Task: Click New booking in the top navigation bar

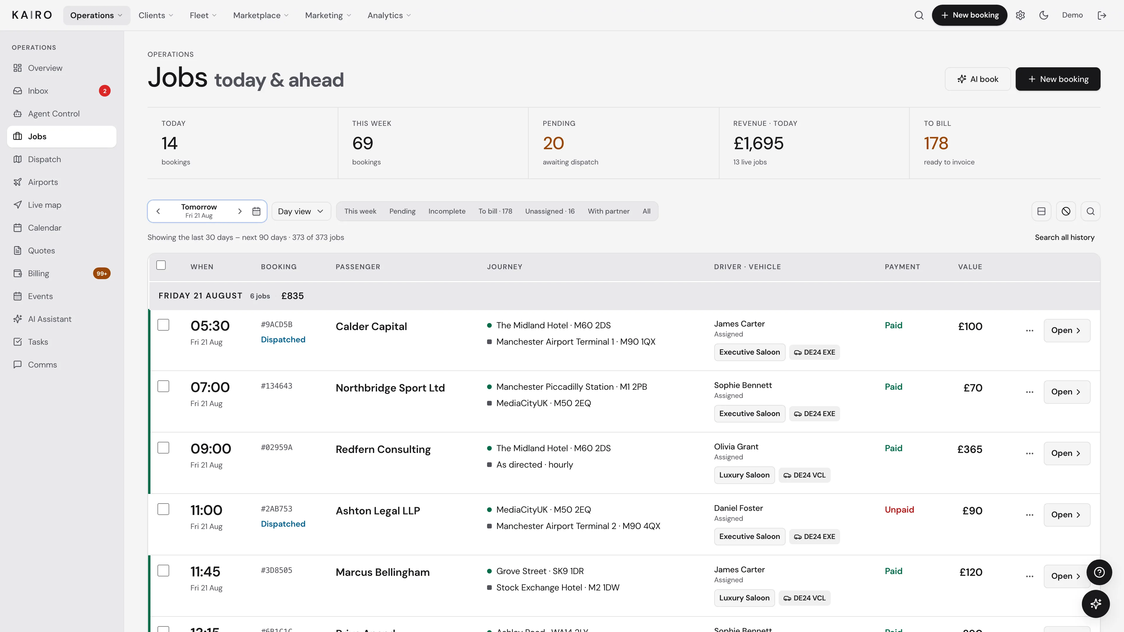Action: click(969, 15)
